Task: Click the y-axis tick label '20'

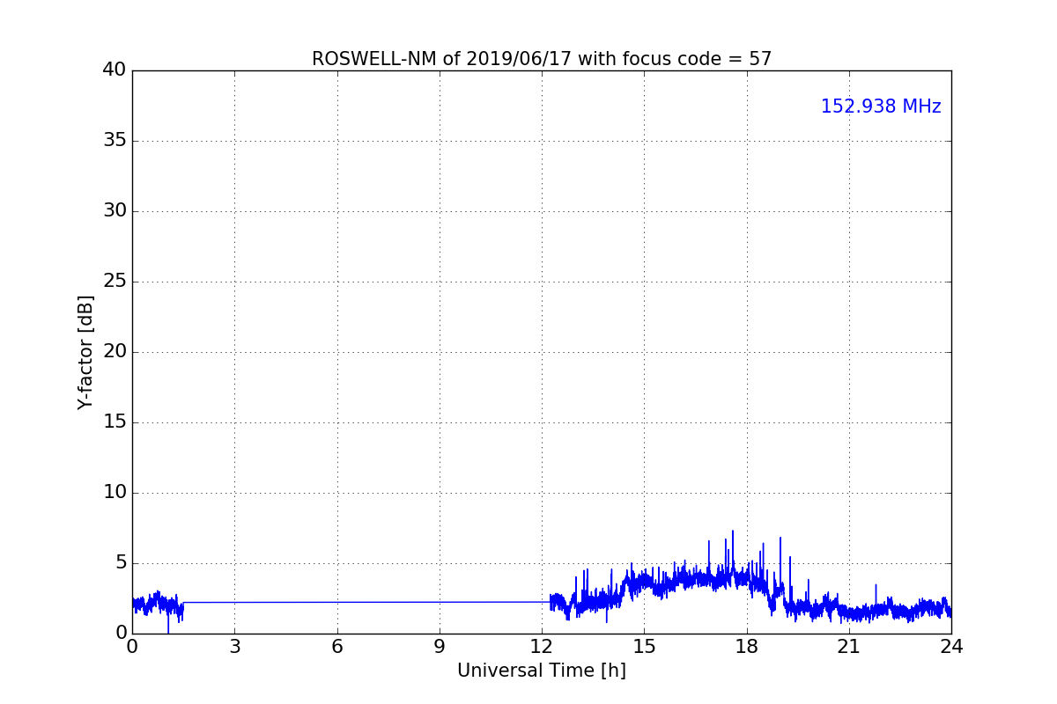Action: coord(115,352)
